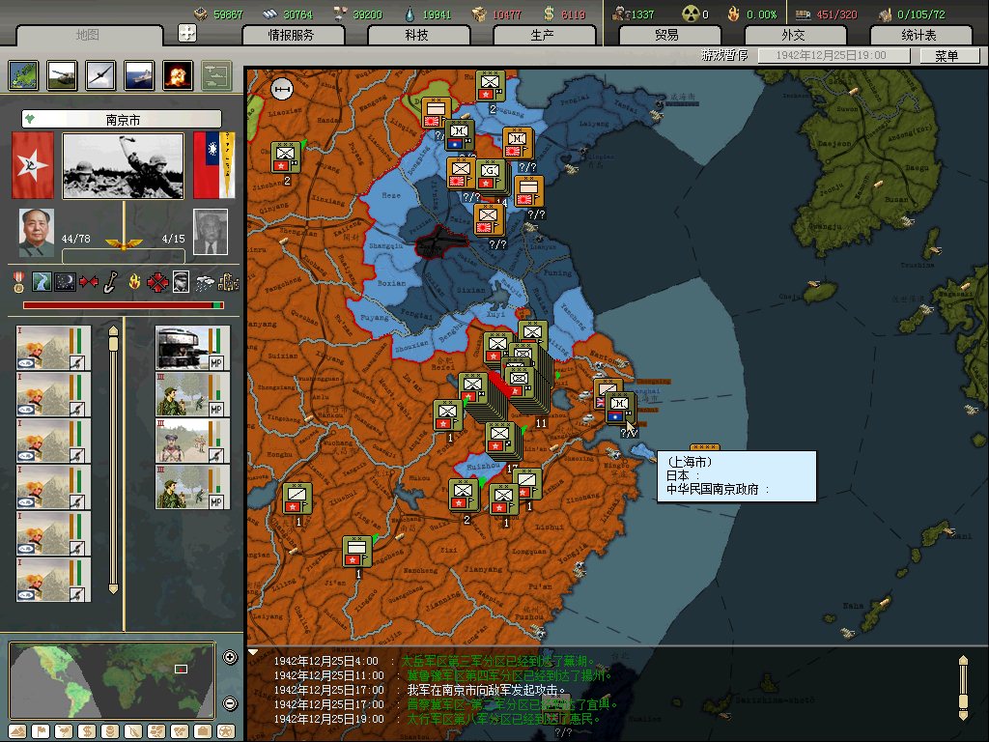This screenshot has width=989, height=742.
Task: Switch to the 外交 diplomacy tab
Action: [793, 36]
